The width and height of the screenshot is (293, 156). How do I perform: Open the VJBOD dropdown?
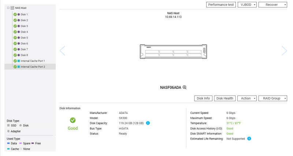pos(247,5)
